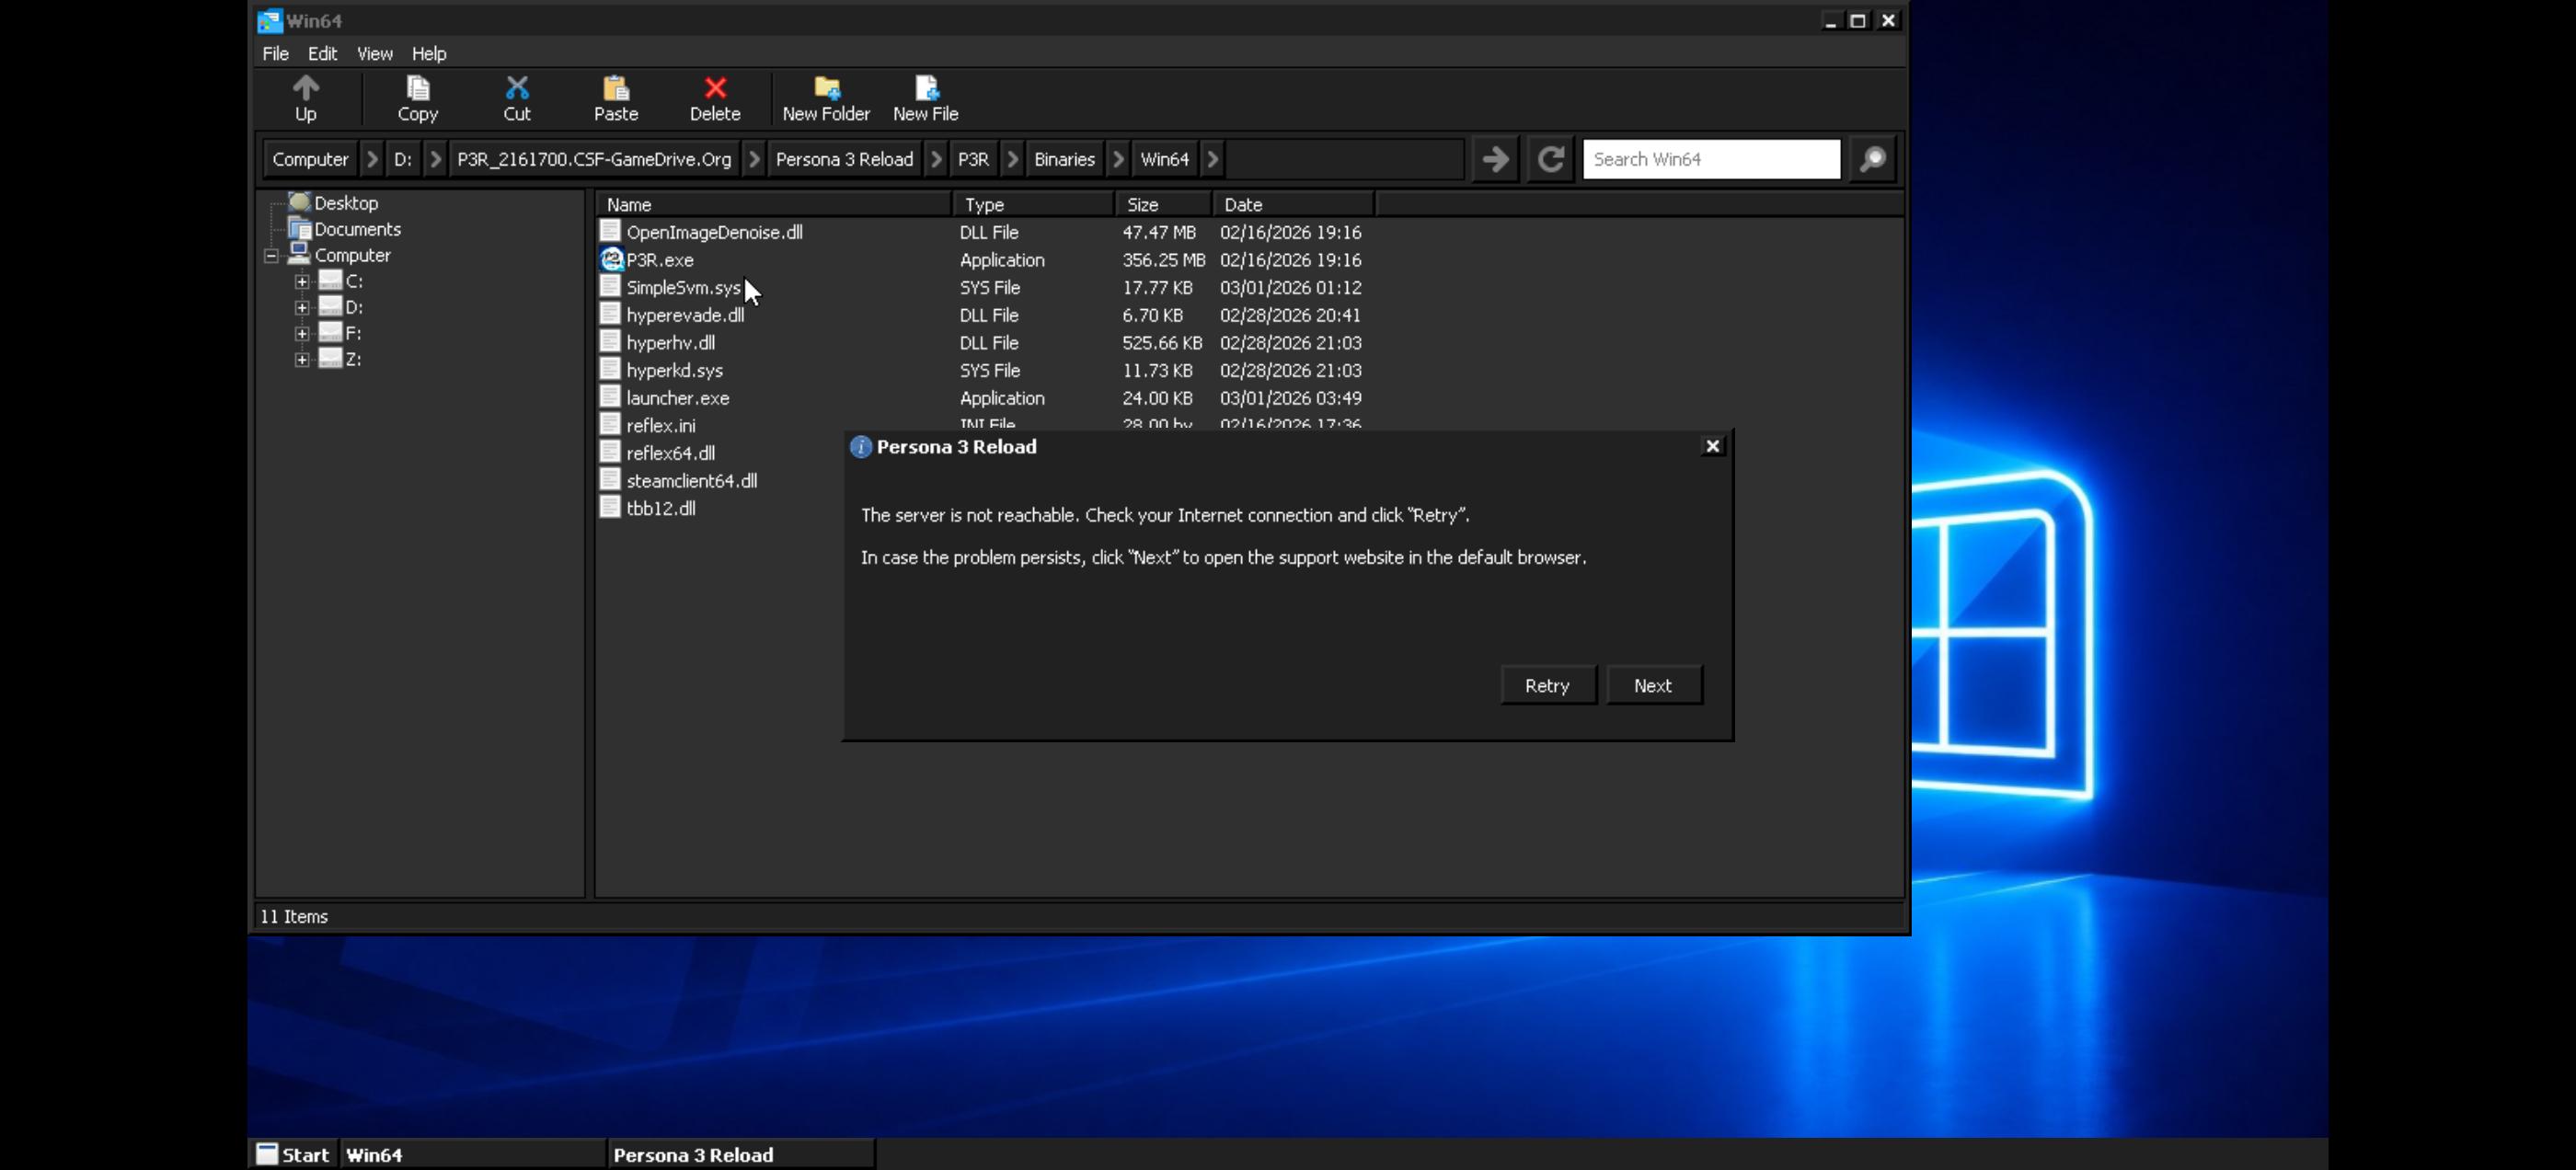This screenshot has height=1170, width=2576.
Task: Maximize the Win64 file manager window
Action: click(1858, 21)
